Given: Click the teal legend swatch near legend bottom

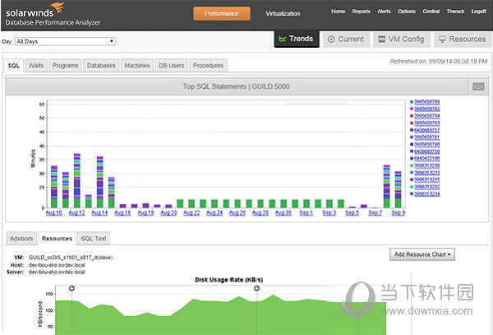Looking at the screenshot, I should [412, 187].
